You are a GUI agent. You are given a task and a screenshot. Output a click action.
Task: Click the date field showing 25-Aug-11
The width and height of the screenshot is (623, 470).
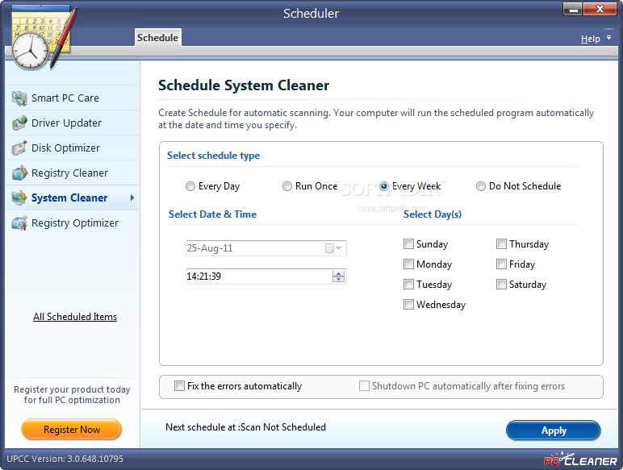click(266, 248)
